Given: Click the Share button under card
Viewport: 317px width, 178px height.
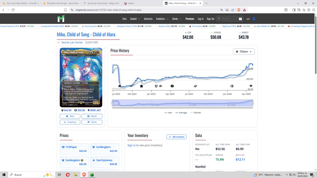Looking at the screenshot, I should coord(92,122).
